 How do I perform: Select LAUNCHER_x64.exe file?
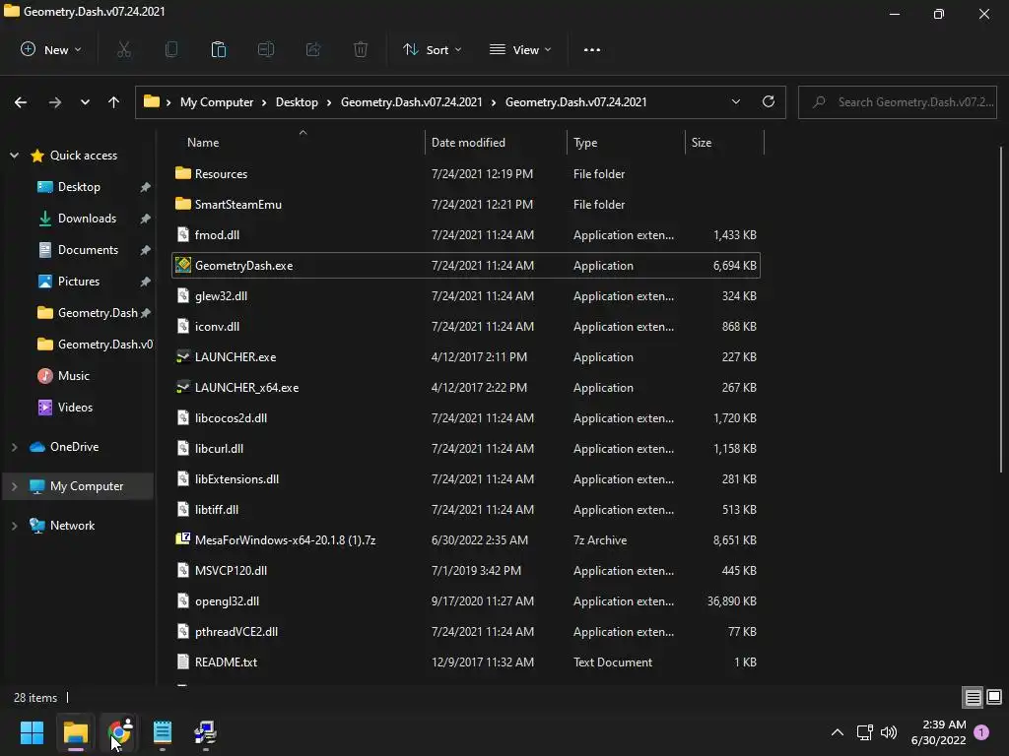(x=466, y=388)
